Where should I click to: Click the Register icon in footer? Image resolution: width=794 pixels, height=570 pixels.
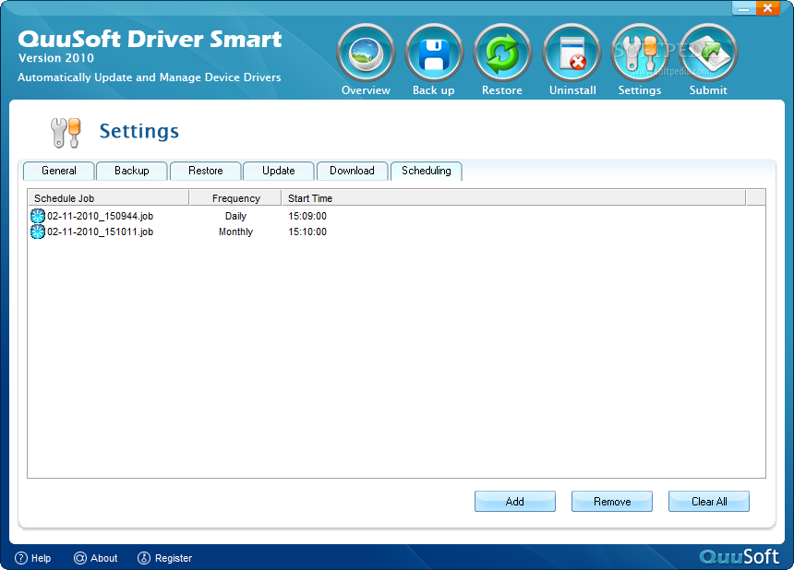pos(144,558)
